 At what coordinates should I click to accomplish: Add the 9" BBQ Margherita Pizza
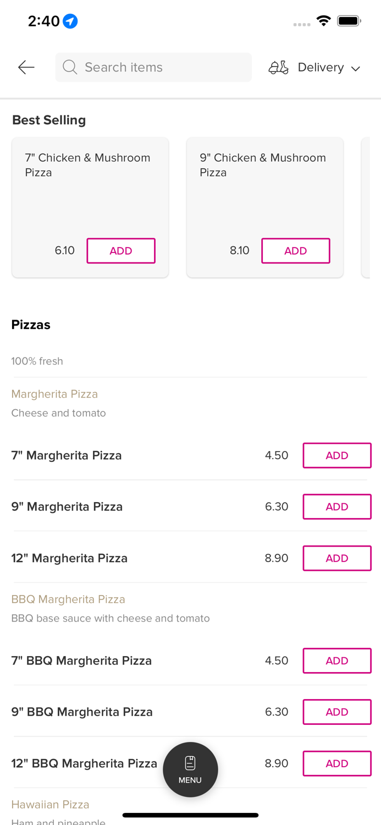click(337, 712)
